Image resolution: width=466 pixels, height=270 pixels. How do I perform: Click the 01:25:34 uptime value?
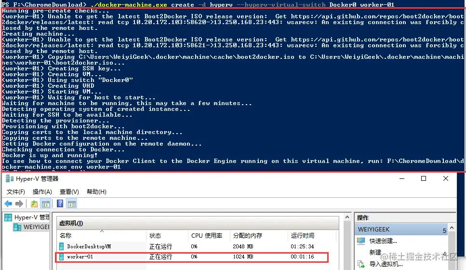(302, 246)
